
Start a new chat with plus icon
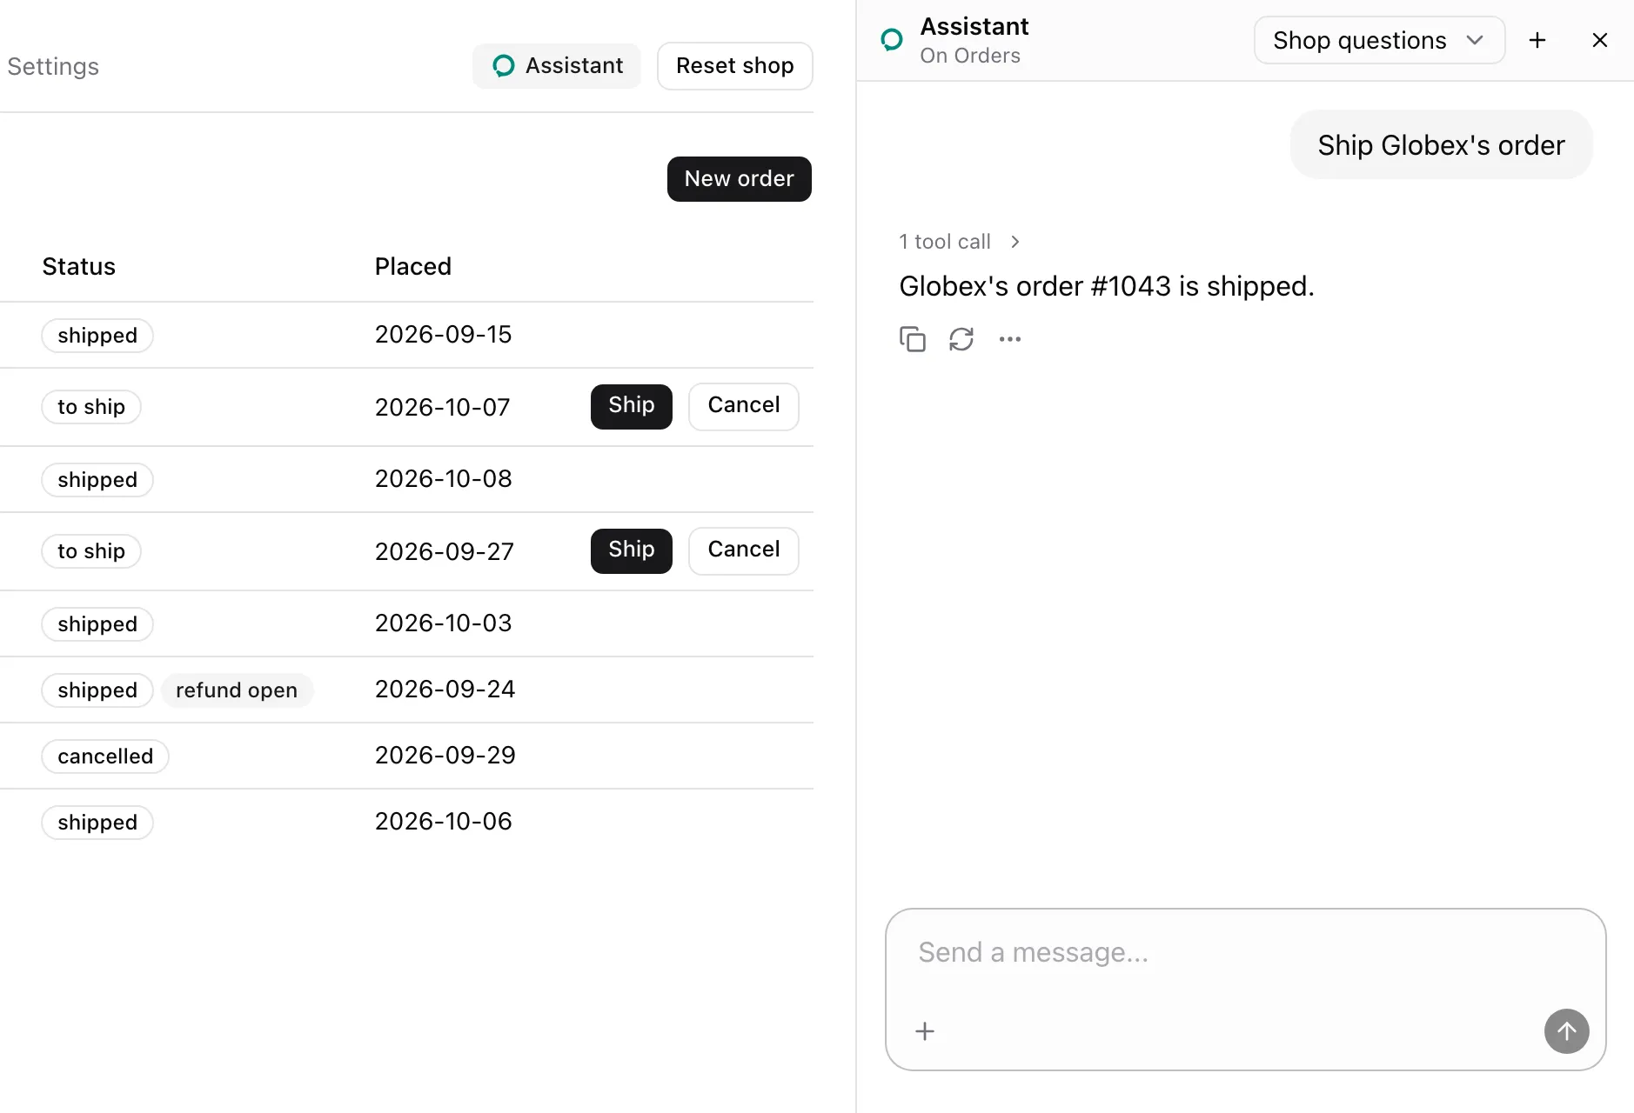[x=1537, y=40]
